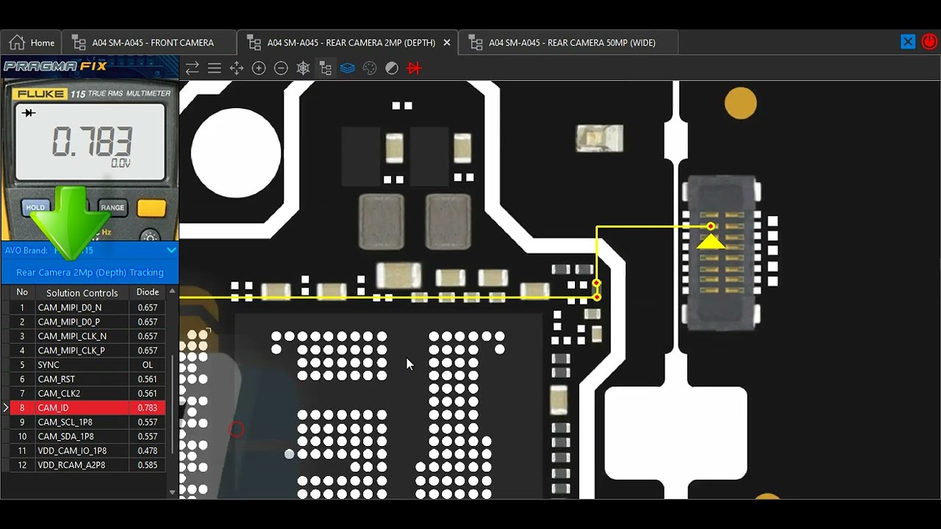Screen dimensions: 941x529
Task: Expand the AVO Brand dropdown
Action: coord(171,251)
